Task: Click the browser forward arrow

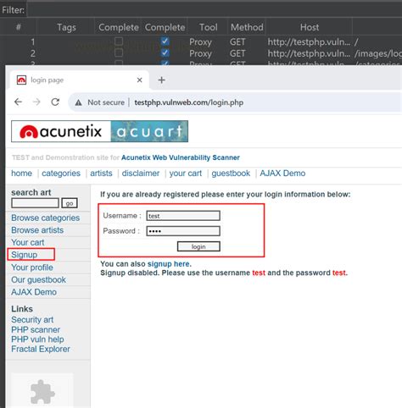Action: (x=36, y=102)
